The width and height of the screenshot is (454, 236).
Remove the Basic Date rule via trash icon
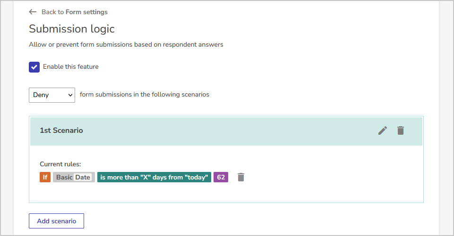pyautogui.click(x=241, y=177)
